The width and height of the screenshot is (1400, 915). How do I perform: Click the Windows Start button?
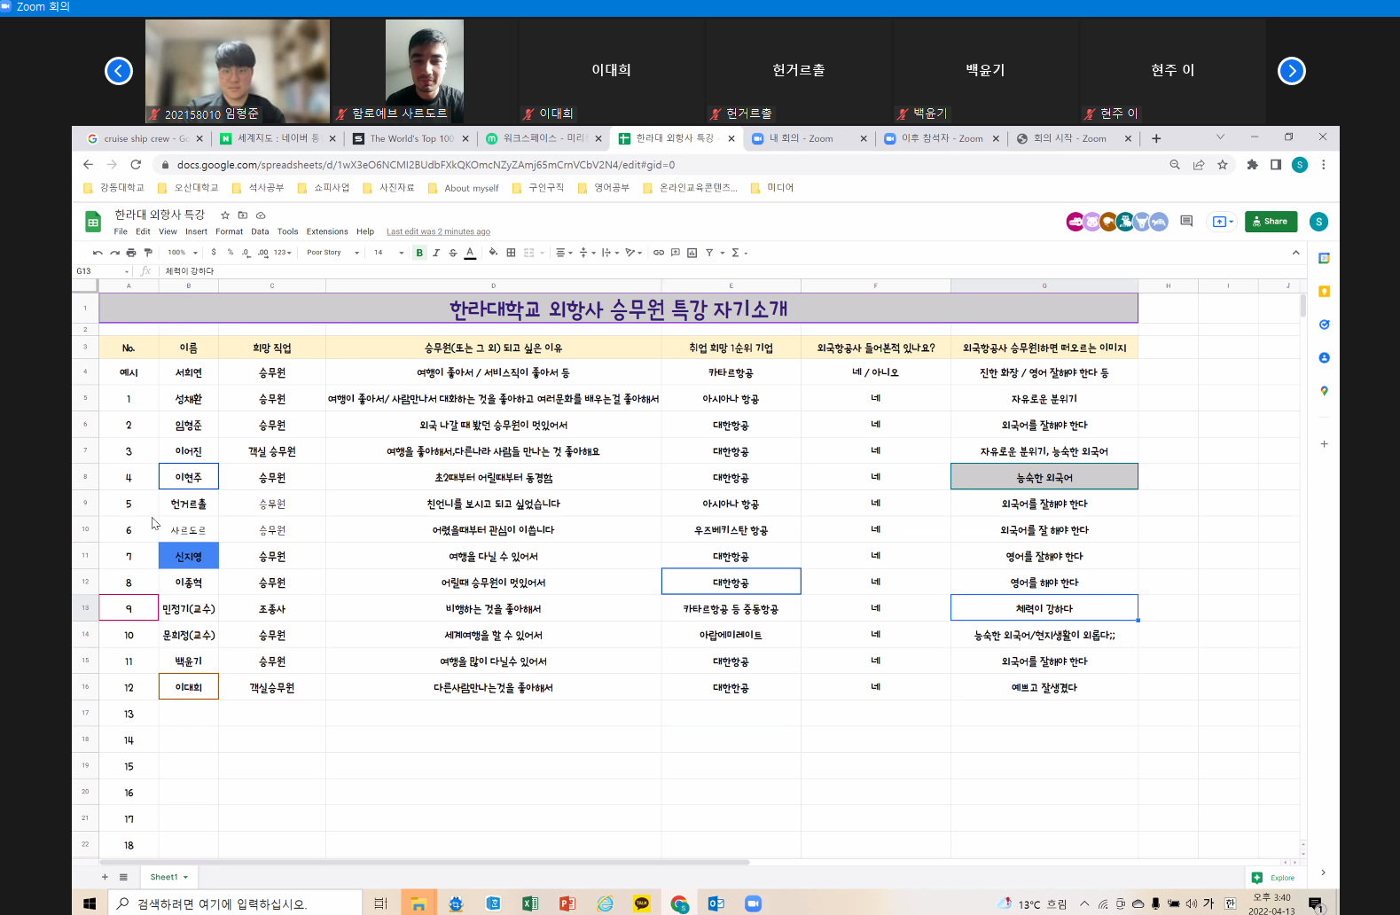coord(89,903)
